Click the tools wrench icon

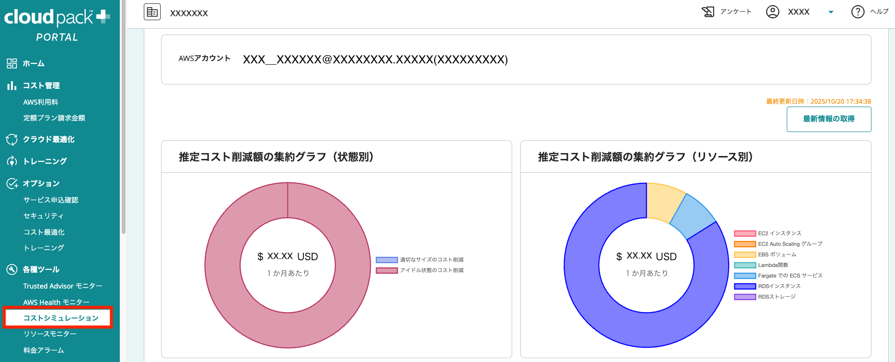pyautogui.click(x=12, y=269)
